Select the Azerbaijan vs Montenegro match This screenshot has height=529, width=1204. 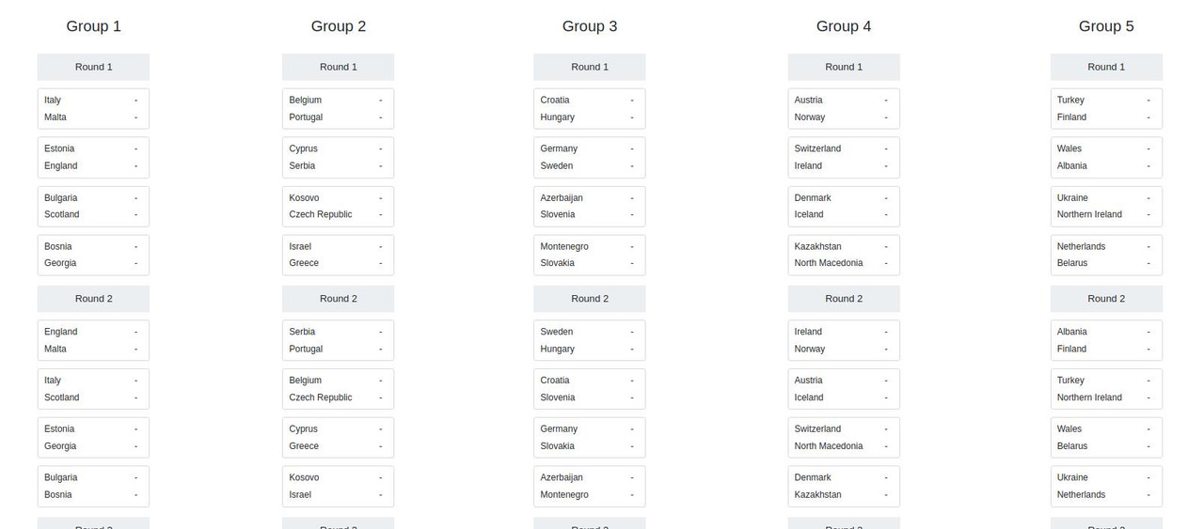589,486
